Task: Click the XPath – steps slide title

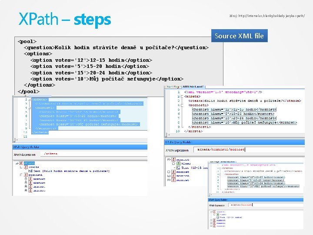Action: point(65,20)
